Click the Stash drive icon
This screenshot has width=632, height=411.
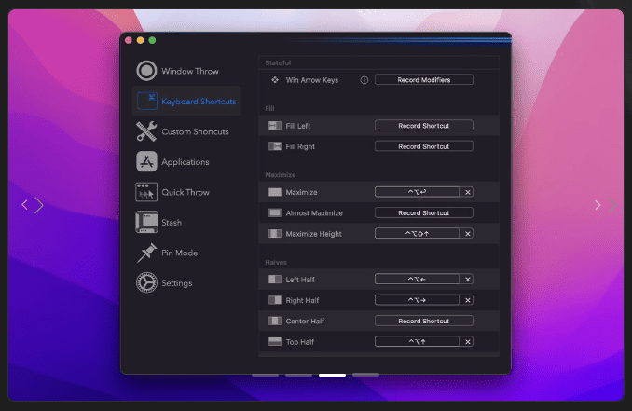146,222
